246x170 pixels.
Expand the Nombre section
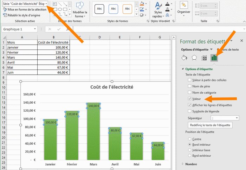183,164
